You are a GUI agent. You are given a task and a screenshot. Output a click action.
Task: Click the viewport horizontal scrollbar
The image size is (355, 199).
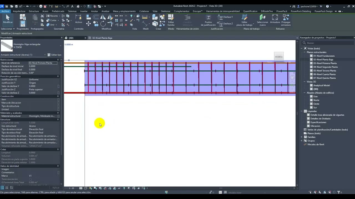click(220, 188)
